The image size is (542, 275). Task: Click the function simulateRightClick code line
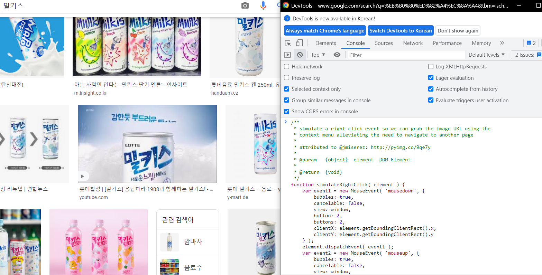tap(348, 184)
